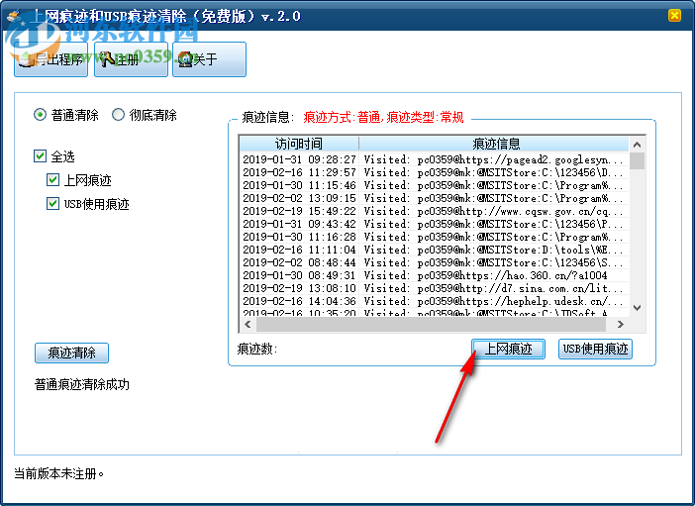The height and width of the screenshot is (506, 695).
Task: Select the 2019-02-19 15:49:22 row
Action: [434, 211]
